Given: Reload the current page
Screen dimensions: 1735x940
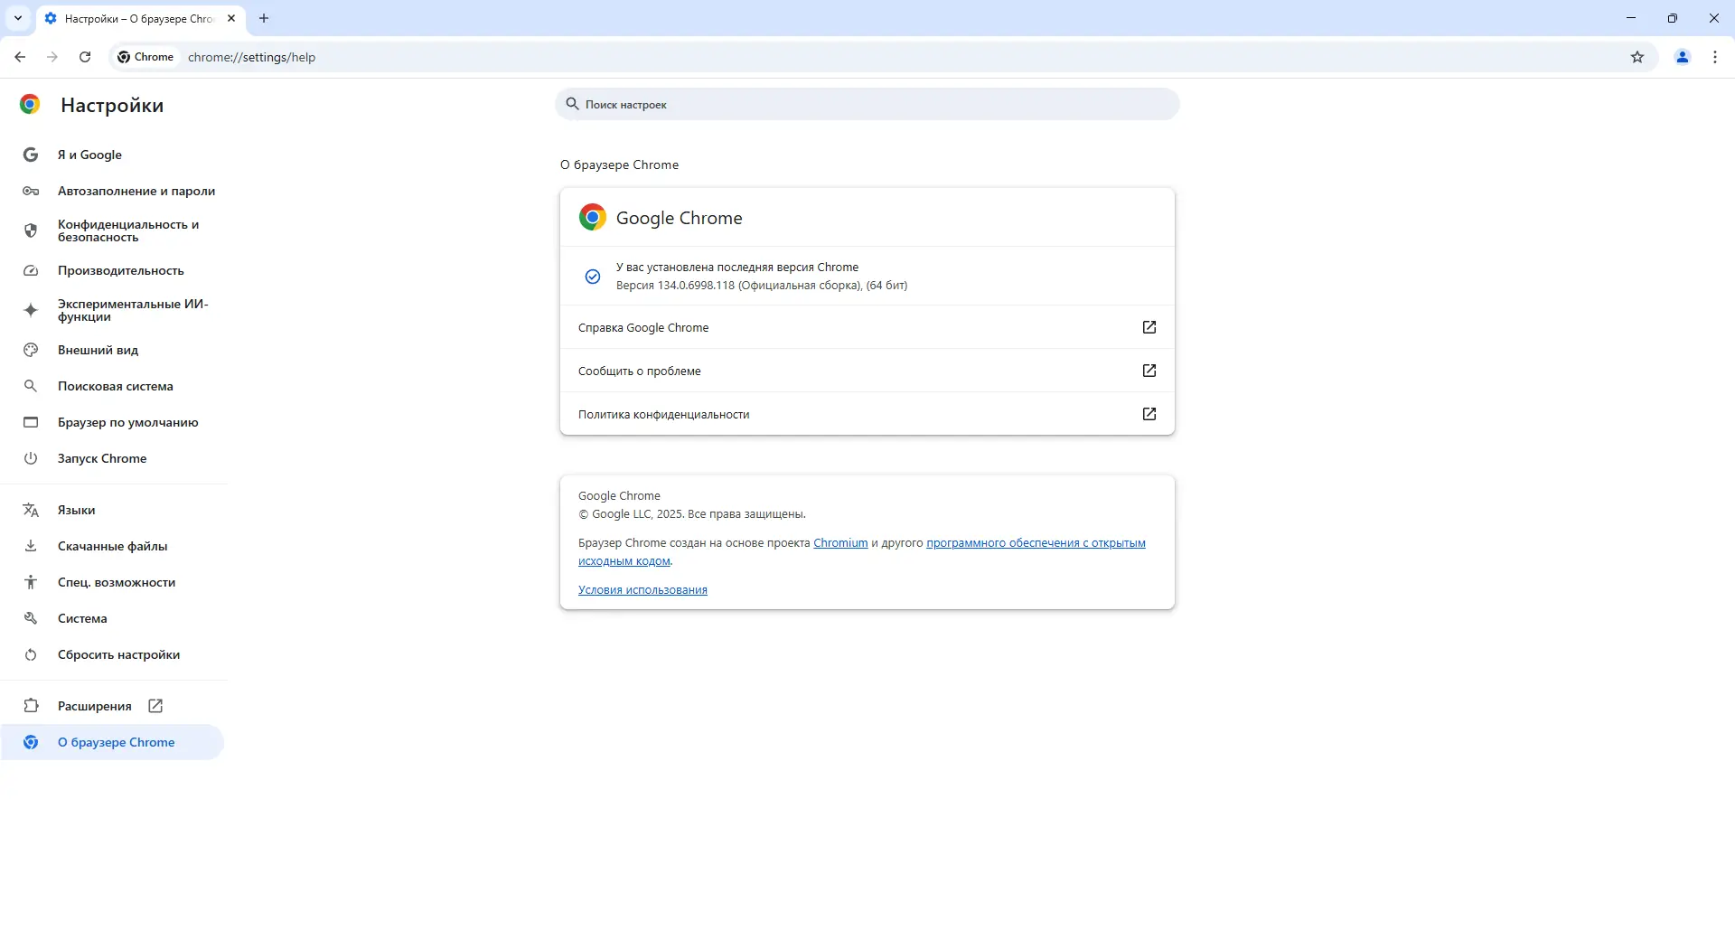Looking at the screenshot, I should click(x=85, y=57).
